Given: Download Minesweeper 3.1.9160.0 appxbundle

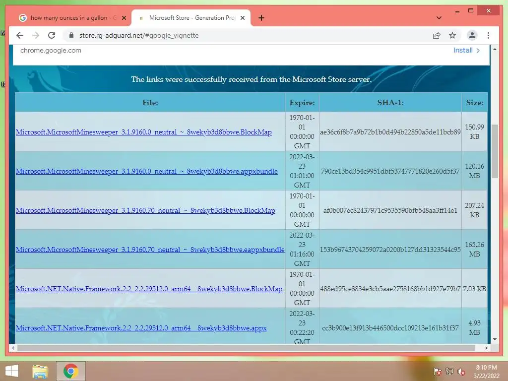Looking at the screenshot, I should coord(147,171).
